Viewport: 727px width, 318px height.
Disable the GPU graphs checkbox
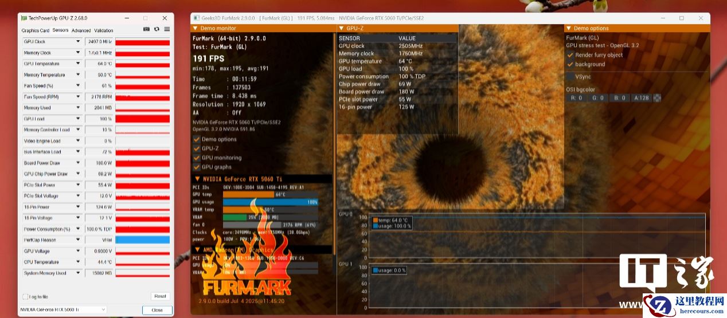pyautogui.click(x=197, y=167)
